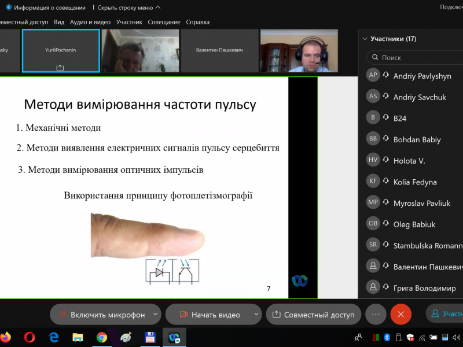
Task: Select YuriiPochanin video thumbnail
Action: [61, 51]
